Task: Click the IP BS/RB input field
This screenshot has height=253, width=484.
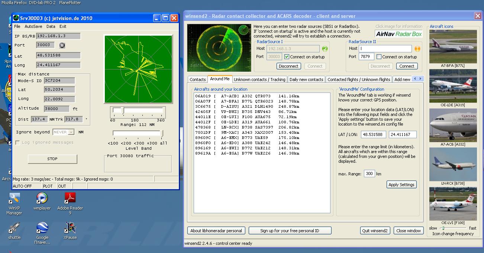Action: click(x=58, y=36)
